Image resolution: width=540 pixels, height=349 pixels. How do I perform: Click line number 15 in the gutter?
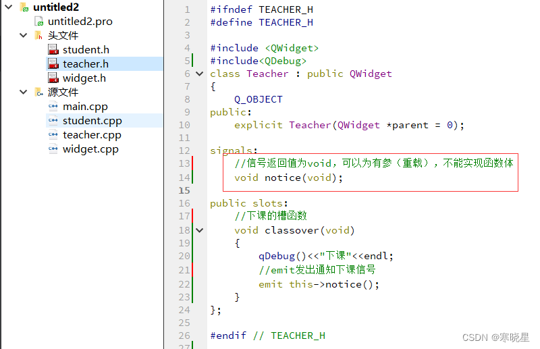coord(184,190)
